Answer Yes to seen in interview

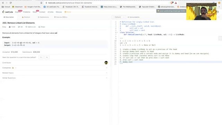point(41,57)
